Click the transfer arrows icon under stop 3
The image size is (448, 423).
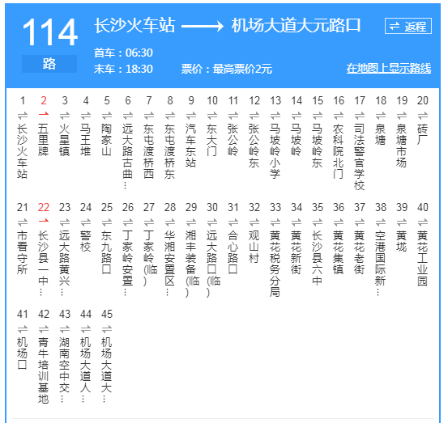(x=65, y=116)
